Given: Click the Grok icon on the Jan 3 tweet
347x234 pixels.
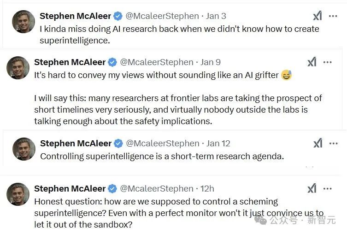Looking at the screenshot, I should point(318,16).
